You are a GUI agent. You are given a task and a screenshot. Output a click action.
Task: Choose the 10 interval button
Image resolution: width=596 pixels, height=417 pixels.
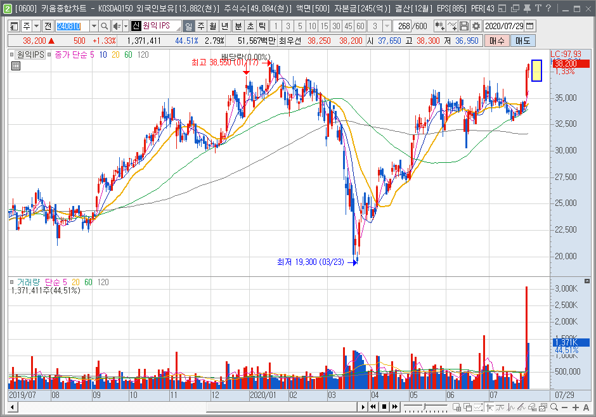pyautogui.click(x=312, y=26)
